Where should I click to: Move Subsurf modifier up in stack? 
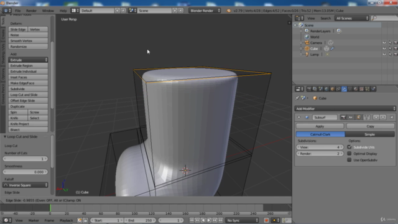click(376, 118)
